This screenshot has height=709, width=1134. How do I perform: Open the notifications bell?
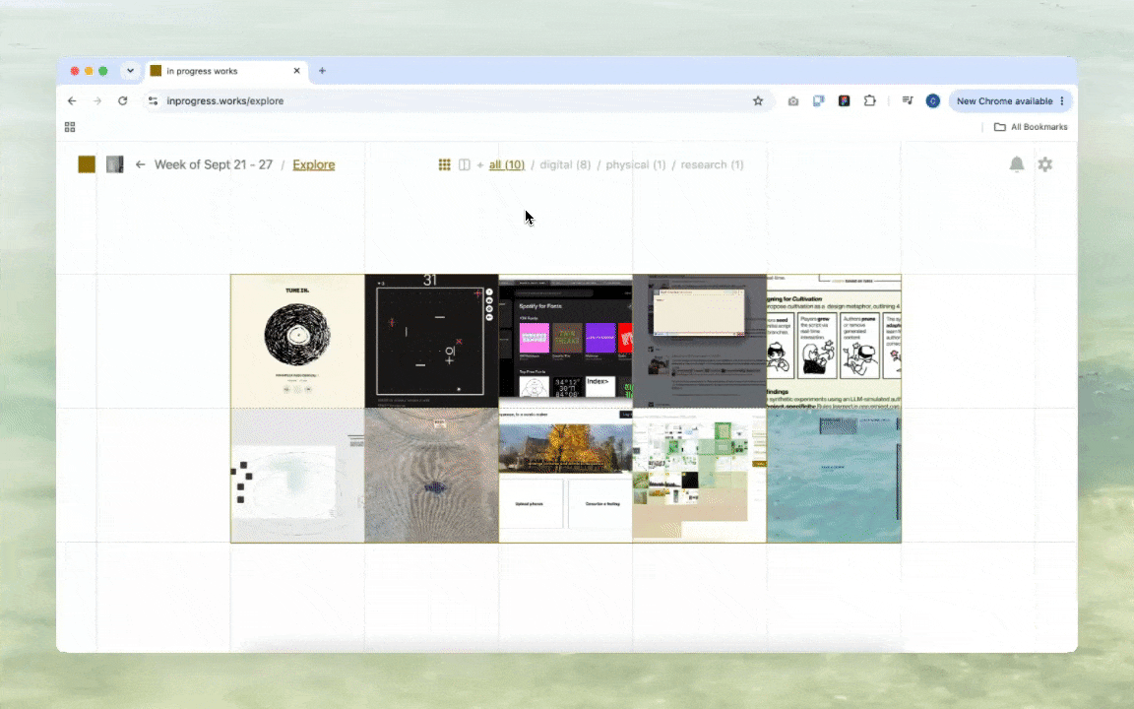[x=1016, y=165]
